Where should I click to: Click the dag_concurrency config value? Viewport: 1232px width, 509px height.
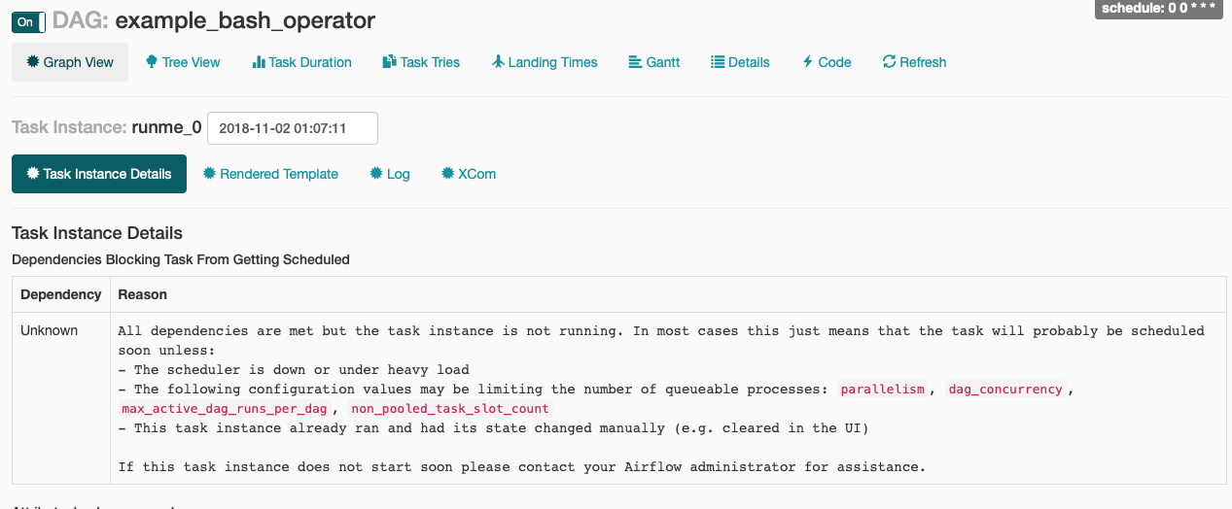click(1005, 390)
